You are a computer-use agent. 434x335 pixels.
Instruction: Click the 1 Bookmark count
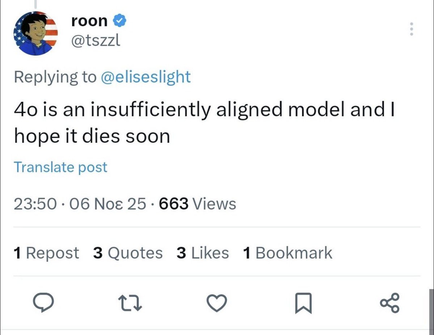[x=288, y=253]
